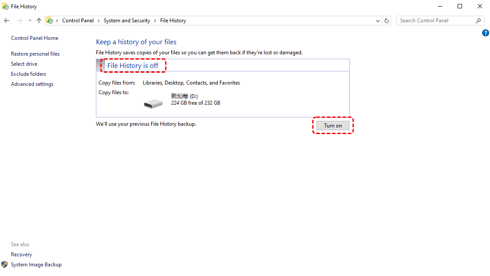Click the blue Help question mark icon
Image resolution: width=490 pixels, height=276 pixels.
click(x=485, y=33)
